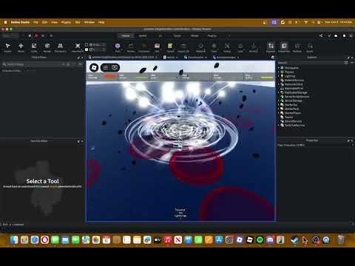Toggle the upper checkbox beside Transform
355x266 pixels.
87,44
